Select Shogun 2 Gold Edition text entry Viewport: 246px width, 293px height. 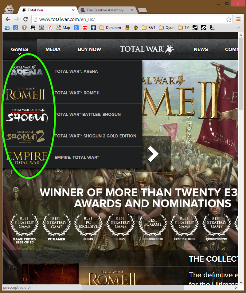pos(96,136)
